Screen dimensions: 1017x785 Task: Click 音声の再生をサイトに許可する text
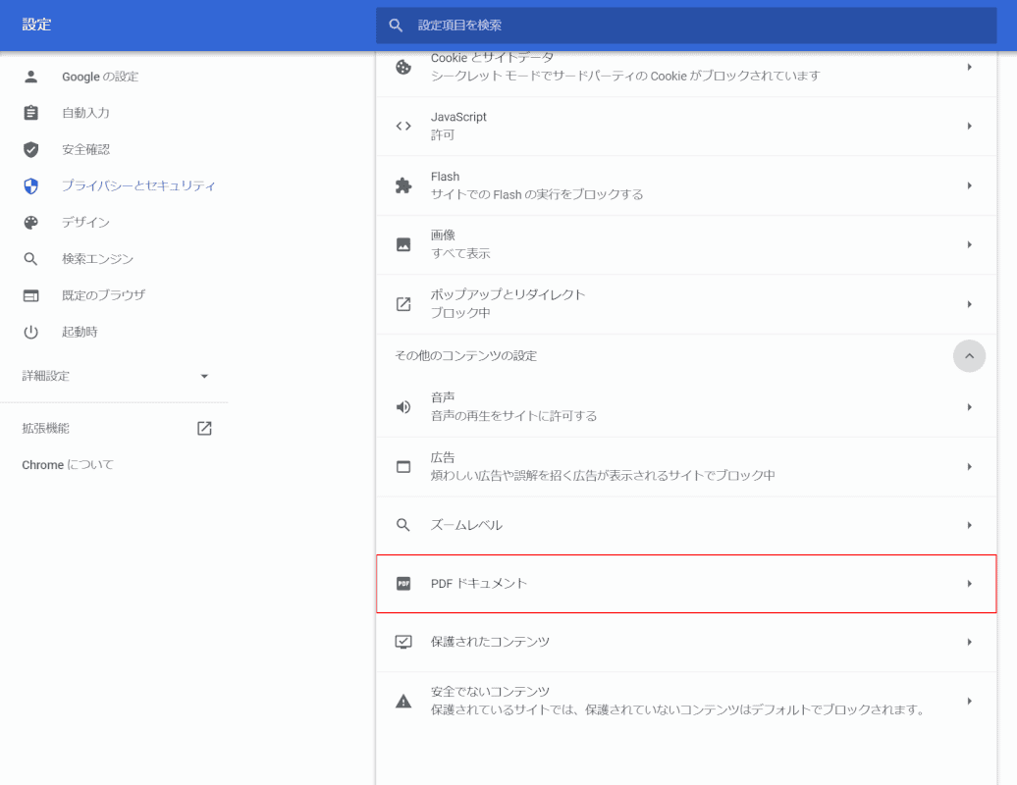(513, 415)
